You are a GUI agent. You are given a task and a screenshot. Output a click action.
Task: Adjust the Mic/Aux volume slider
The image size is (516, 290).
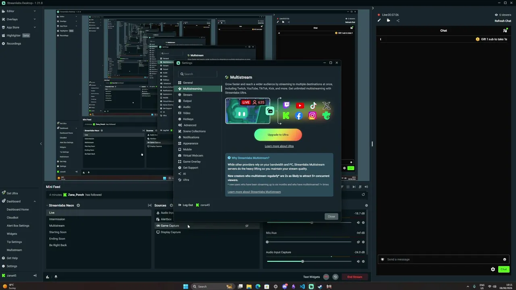309,242
